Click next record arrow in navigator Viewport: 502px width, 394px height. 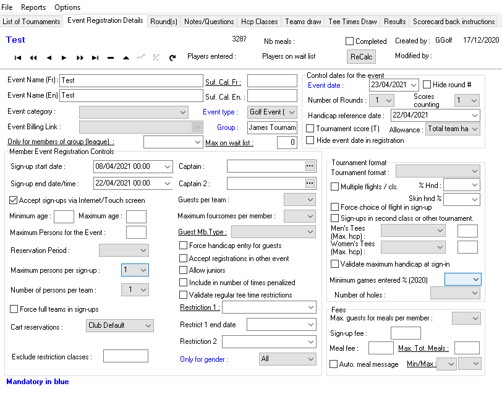pos(64,58)
